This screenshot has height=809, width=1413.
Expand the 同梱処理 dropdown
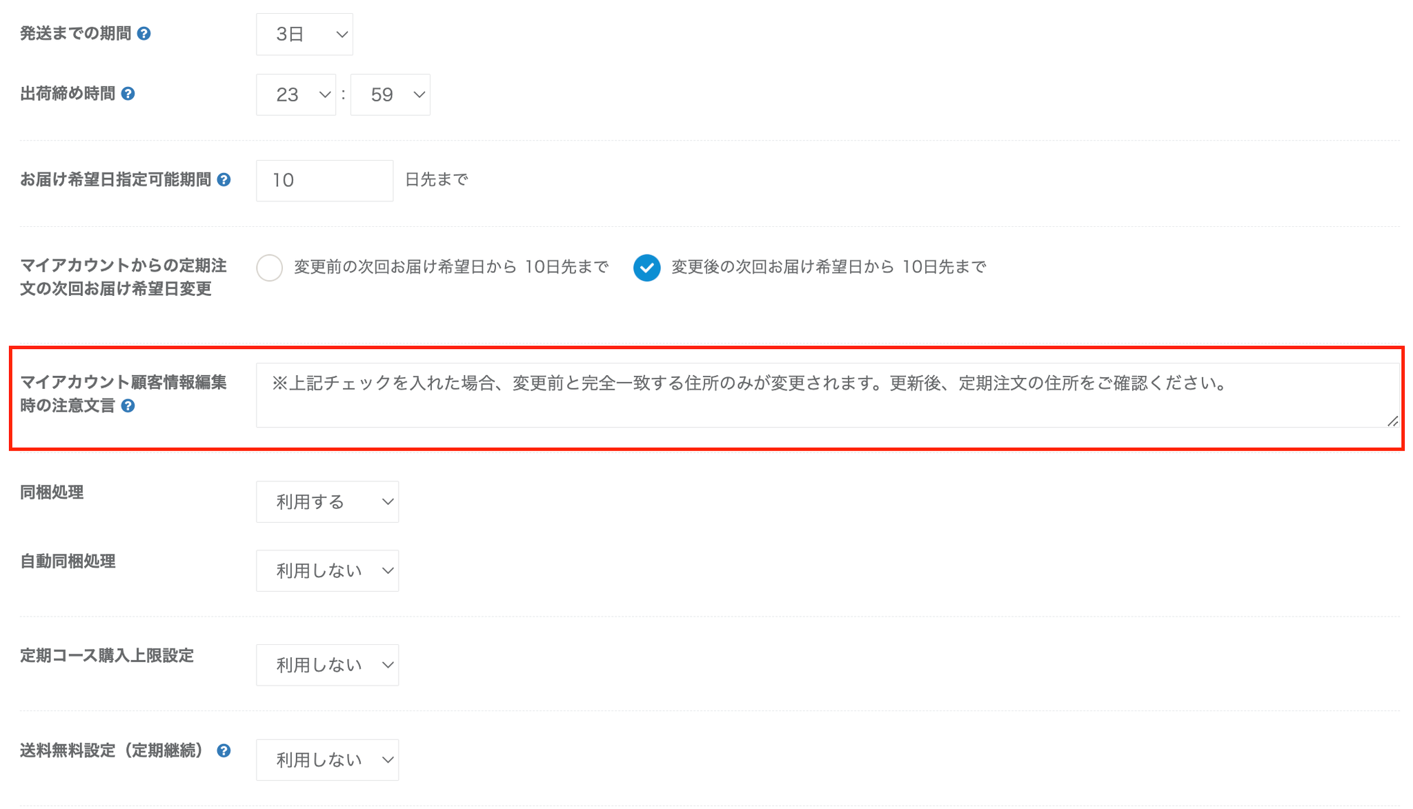click(327, 502)
